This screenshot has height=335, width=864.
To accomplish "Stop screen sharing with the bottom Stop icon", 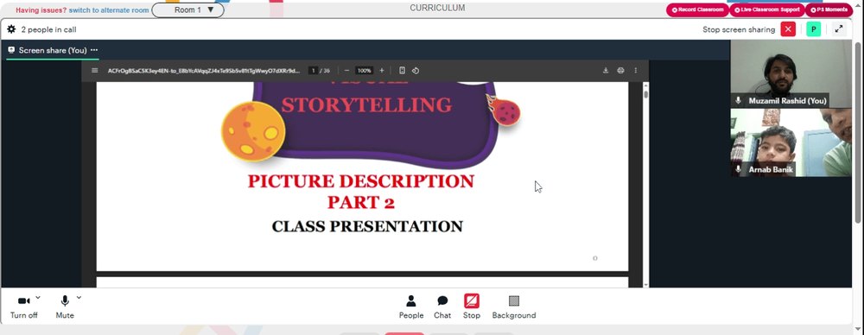I will [471, 307].
